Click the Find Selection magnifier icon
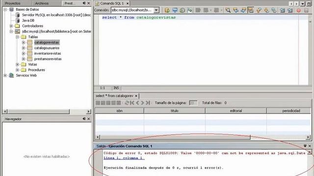The width and height of the screenshot is (314, 176). (x=228, y=10)
